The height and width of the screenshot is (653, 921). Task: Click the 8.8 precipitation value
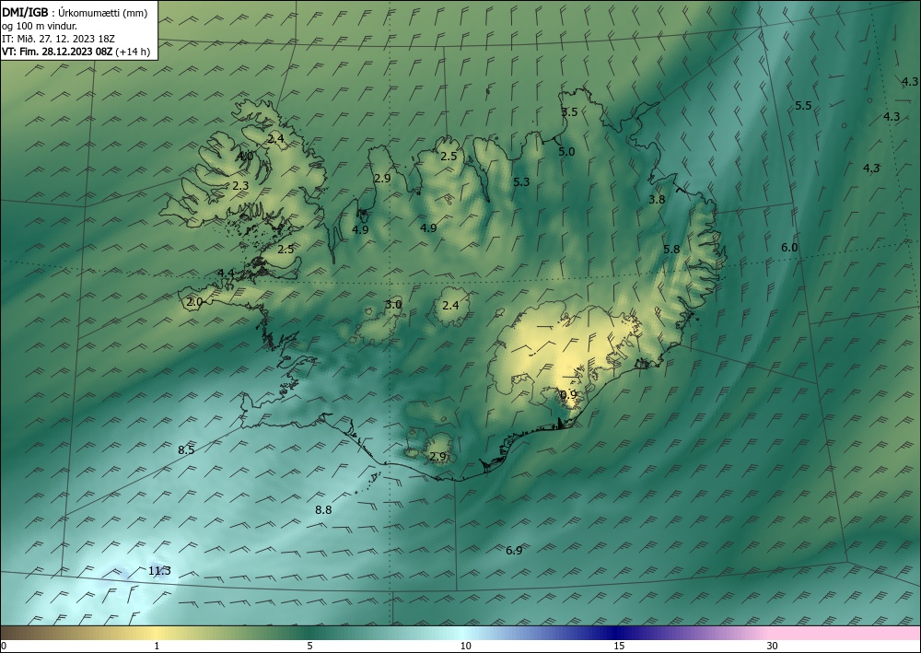tap(323, 510)
